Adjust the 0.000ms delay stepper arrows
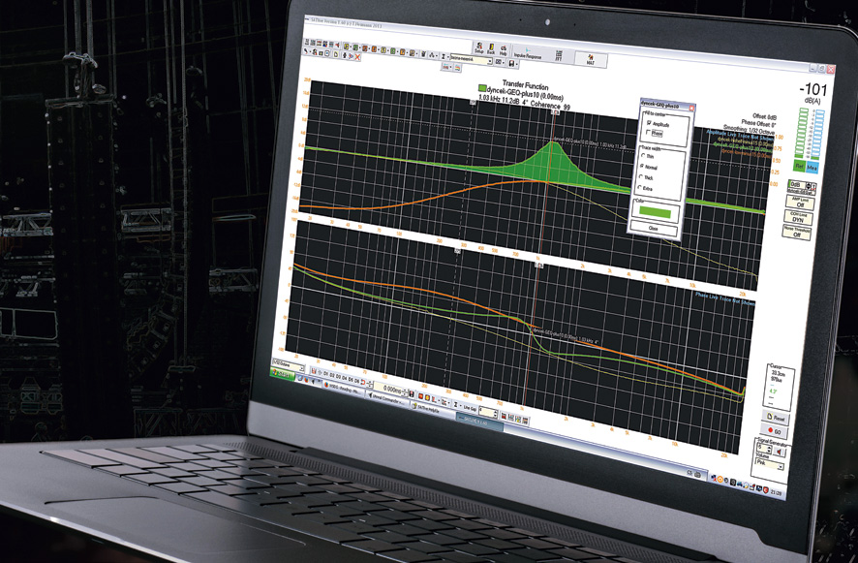This screenshot has height=563, width=858. pyautogui.click(x=405, y=392)
